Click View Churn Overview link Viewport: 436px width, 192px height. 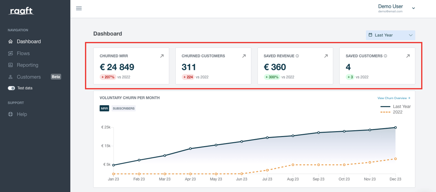pyautogui.click(x=394, y=98)
